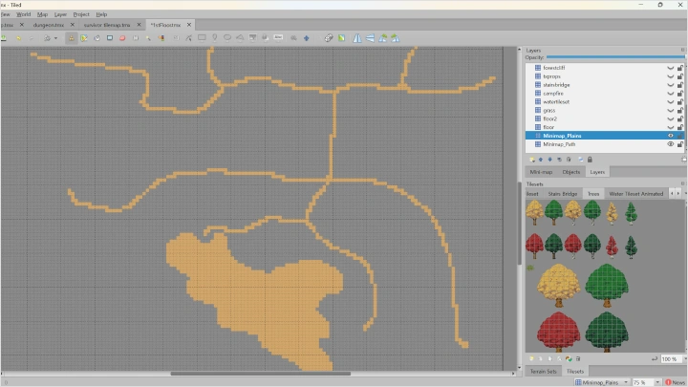Click the new layer icon in Layers panel
The width and height of the screenshot is (688, 387).
tap(530, 159)
